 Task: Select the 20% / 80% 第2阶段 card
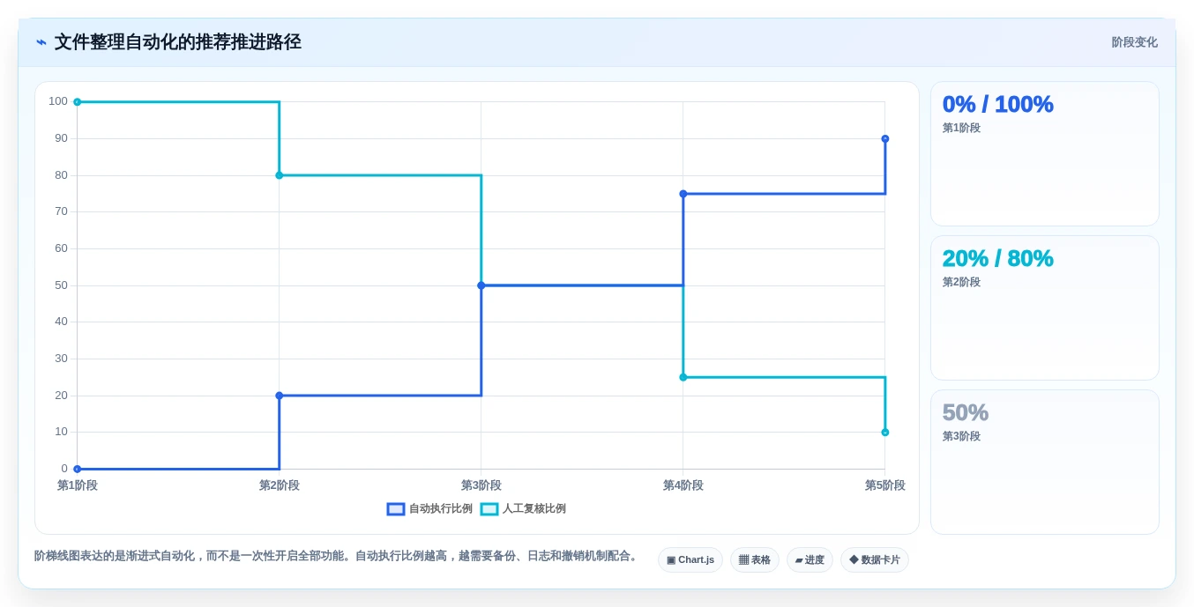[1045, 308]
